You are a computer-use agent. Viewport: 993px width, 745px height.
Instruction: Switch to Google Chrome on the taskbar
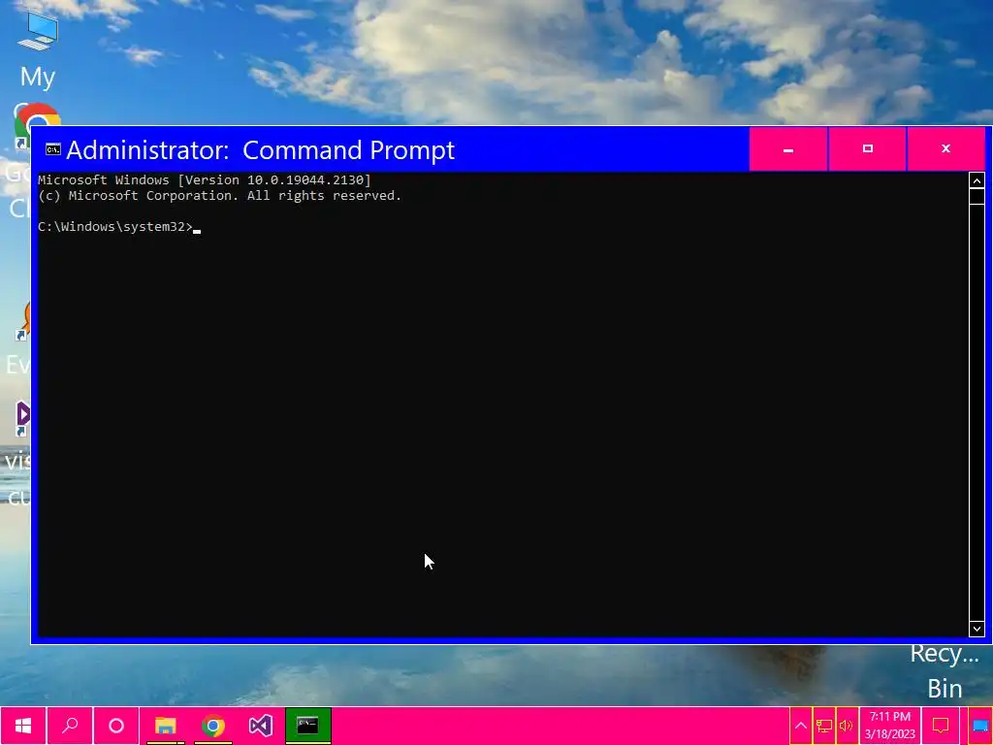tap(213, 726)
